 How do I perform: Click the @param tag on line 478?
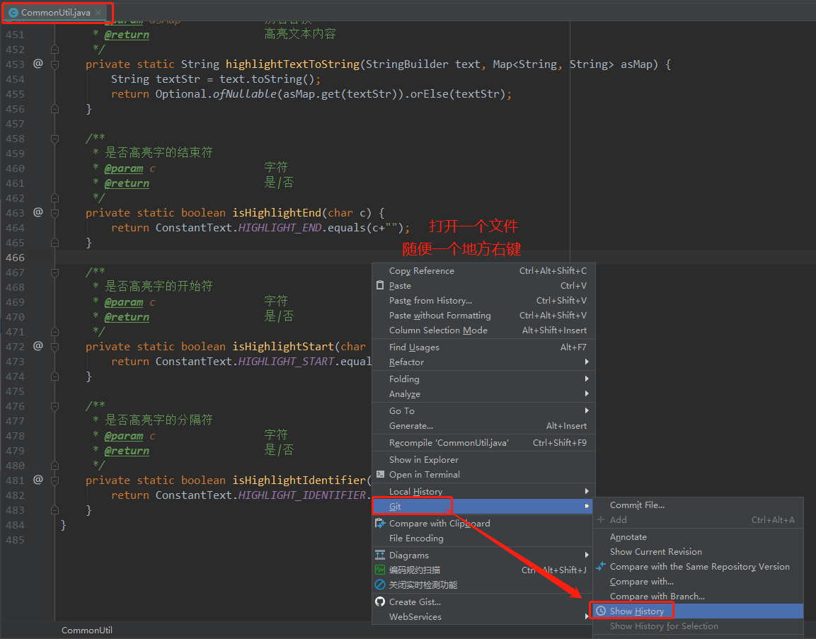tap(123, 436)
